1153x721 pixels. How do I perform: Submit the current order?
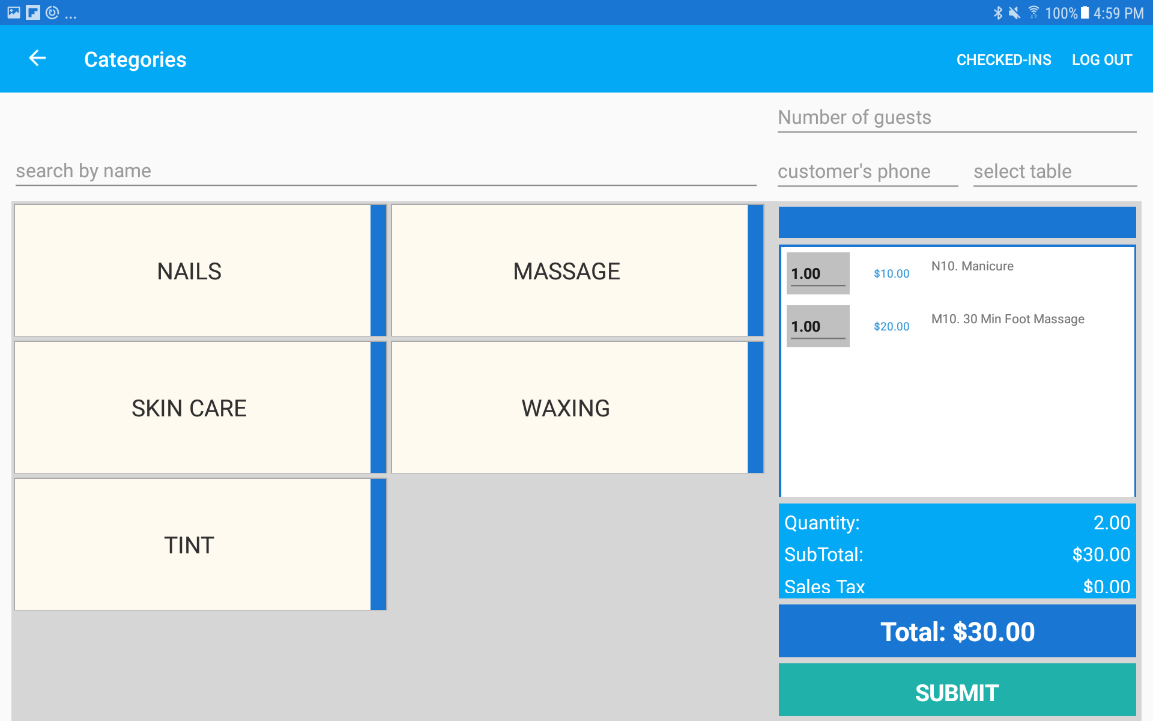tap(957, 691)
